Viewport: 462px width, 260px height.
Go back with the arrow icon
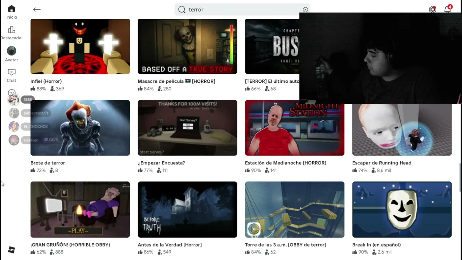pos(37,10)
